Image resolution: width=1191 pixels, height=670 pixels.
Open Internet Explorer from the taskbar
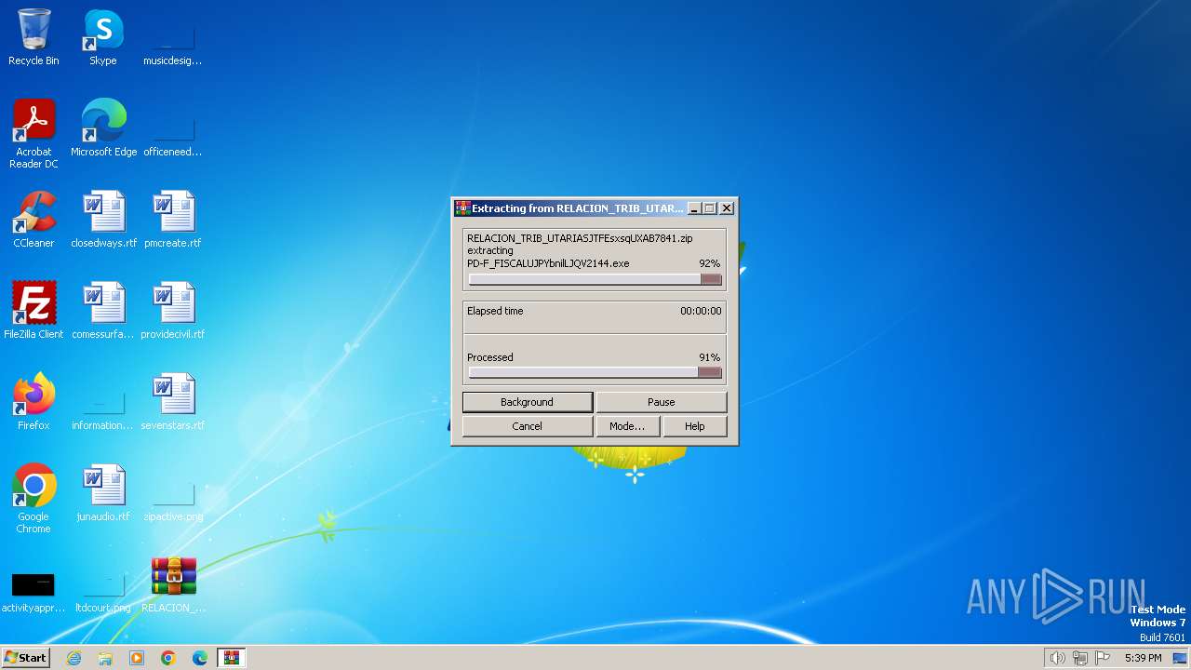[x=74, y=658]
